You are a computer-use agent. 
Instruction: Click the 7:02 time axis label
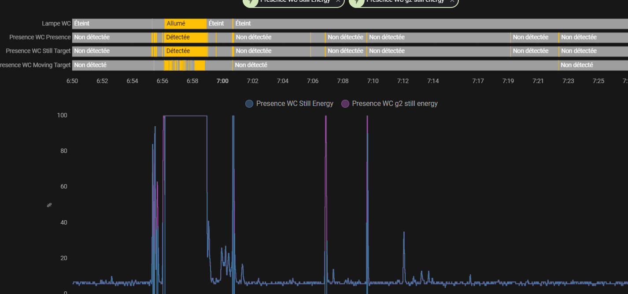pyautogui.click(x=253, y=81)
